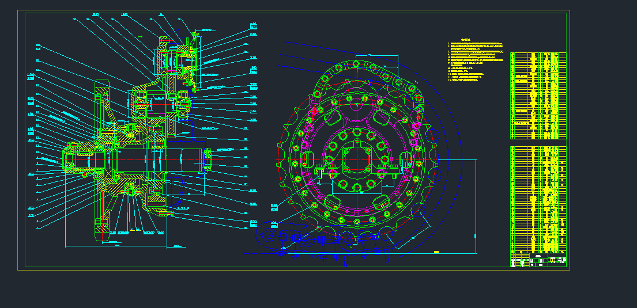The image size is (637, 308).
Task: Click the small yellow marker near bottom dimension line
Action: (x=436, y=252)
